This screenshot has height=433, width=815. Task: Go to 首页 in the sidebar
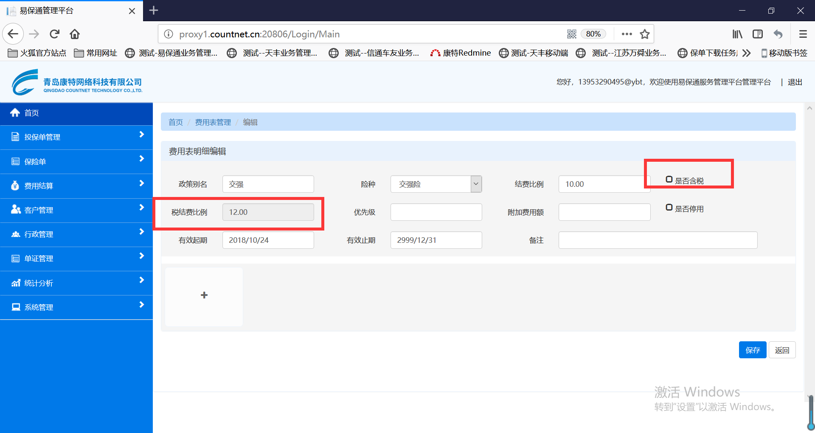(x=76, y=113)
